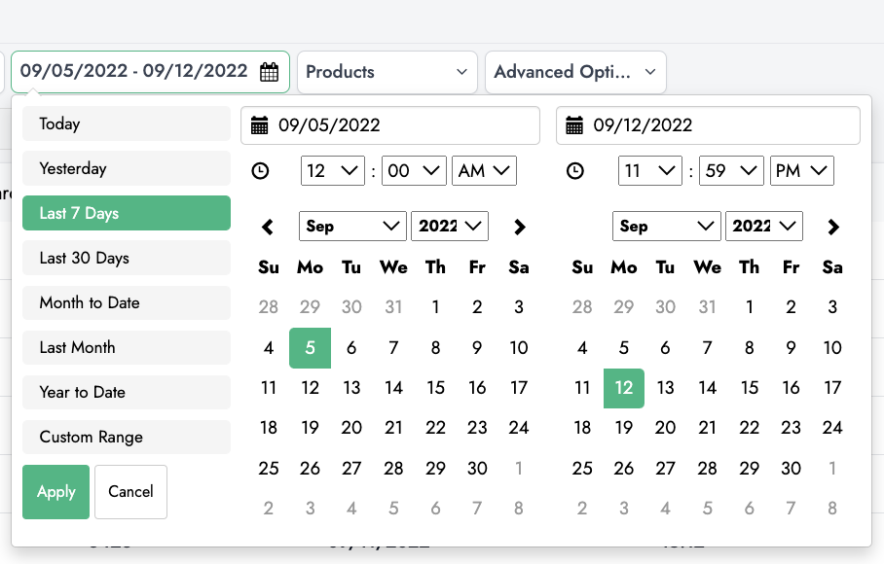Click the end date 09/12/2022 input field
This screenshot has height=564, width=884.
720,125
